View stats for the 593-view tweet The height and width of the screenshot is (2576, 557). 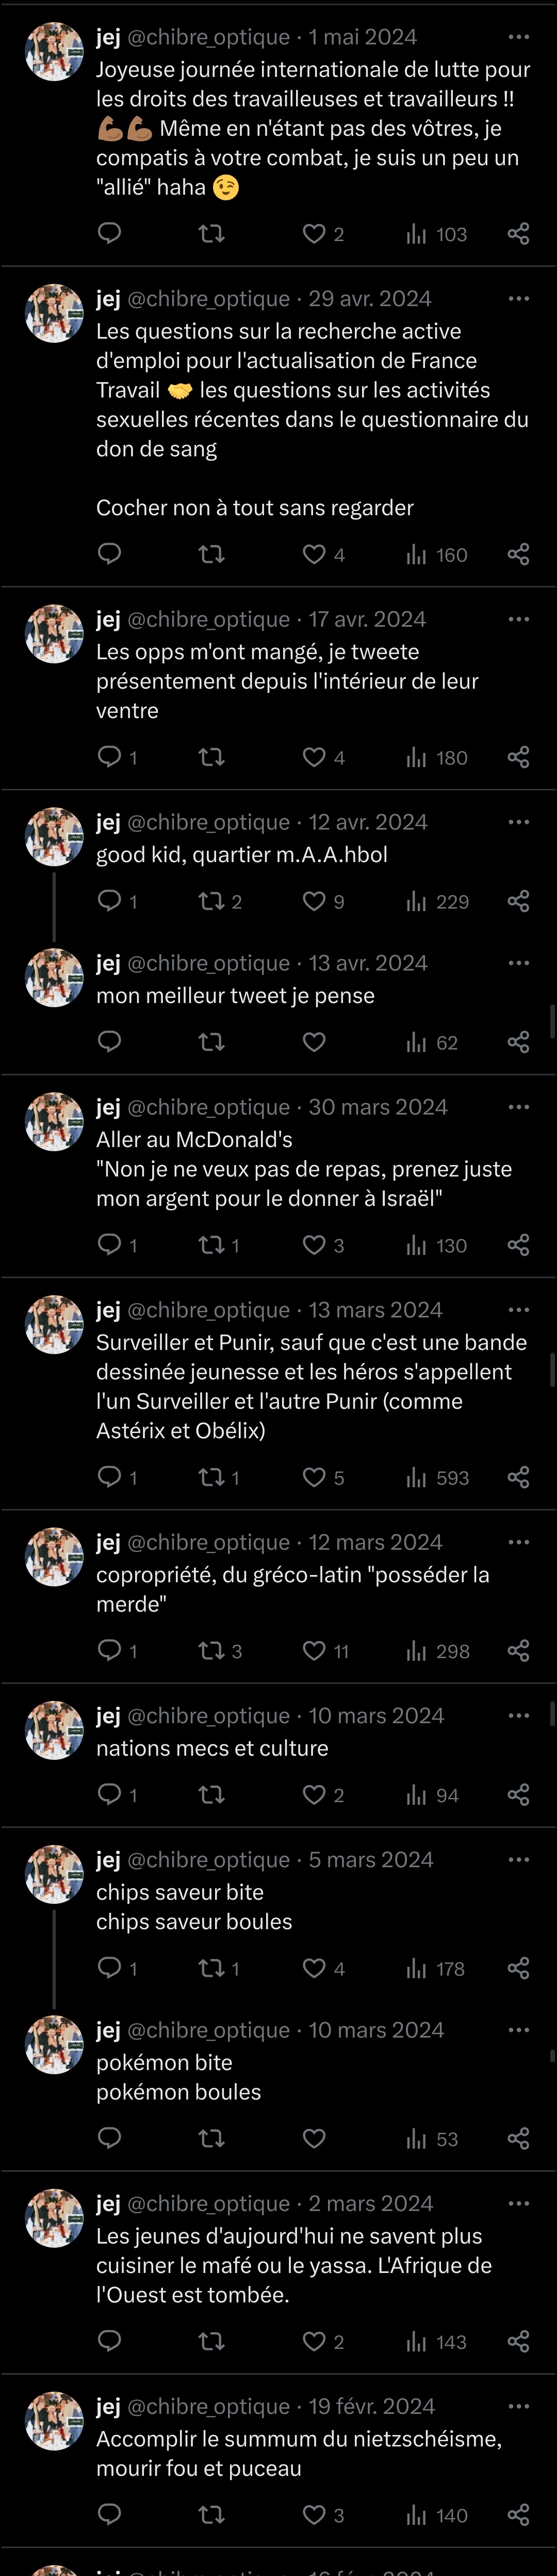pos(437,1477)
